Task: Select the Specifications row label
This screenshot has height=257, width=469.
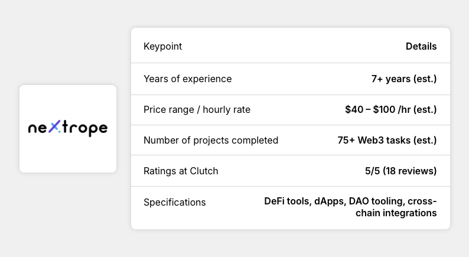Action: (174, 202)
